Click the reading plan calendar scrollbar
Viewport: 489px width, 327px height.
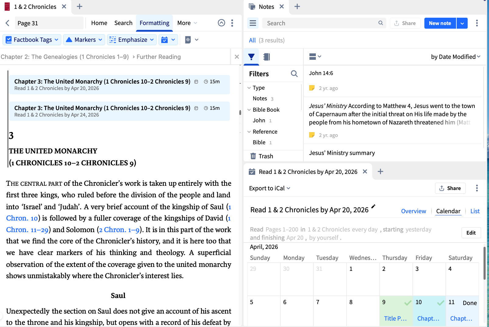[x=484, y=263]
